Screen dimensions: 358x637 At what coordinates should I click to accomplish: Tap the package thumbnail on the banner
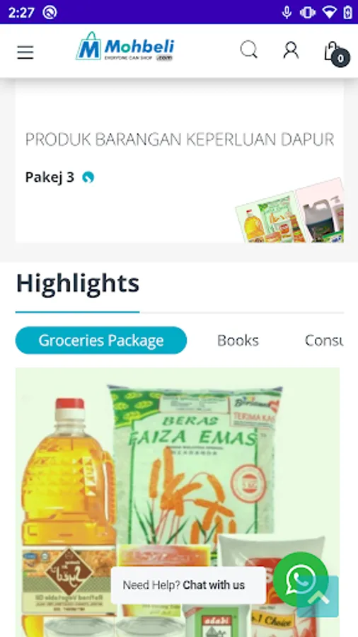click(x=290, y=211)
